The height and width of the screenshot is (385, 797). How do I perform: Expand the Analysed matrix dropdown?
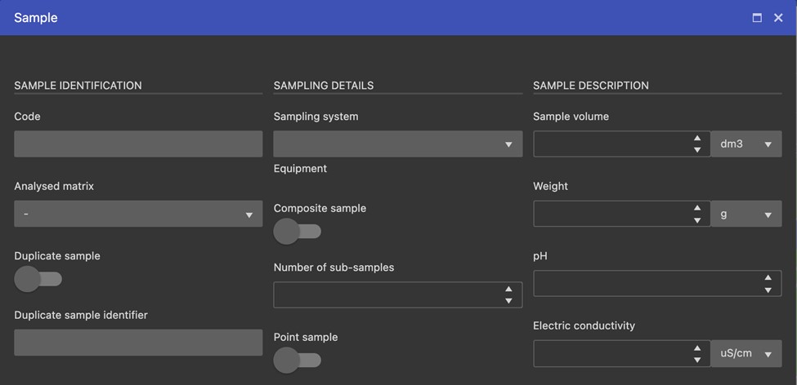(x=138, y=214)
